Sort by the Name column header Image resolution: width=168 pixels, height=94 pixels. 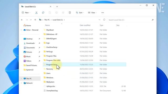click(48, 25)
